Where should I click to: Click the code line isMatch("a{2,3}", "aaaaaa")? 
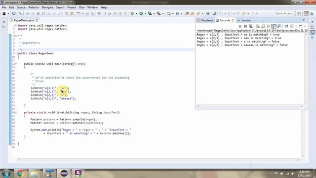click(53, 98)
